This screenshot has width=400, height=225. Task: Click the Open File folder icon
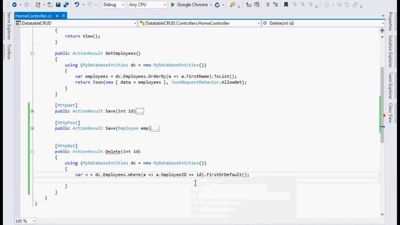[x=50, y=4]
